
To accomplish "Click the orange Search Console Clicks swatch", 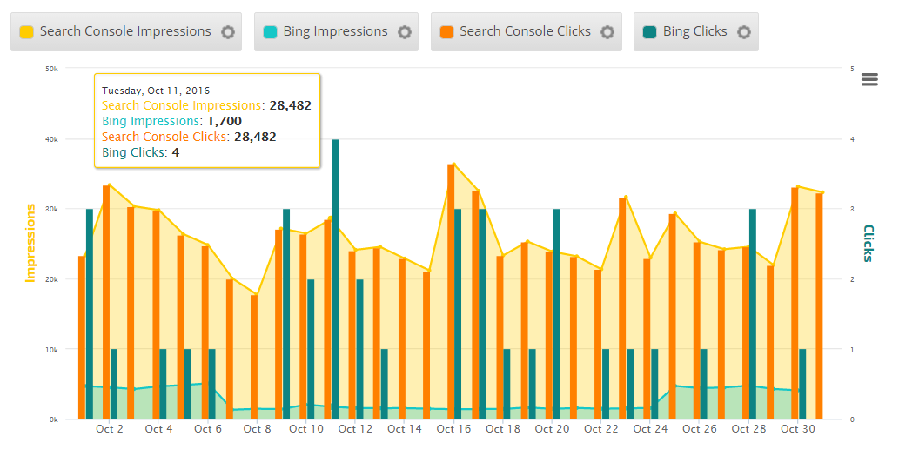I will (x=447, y=32).
